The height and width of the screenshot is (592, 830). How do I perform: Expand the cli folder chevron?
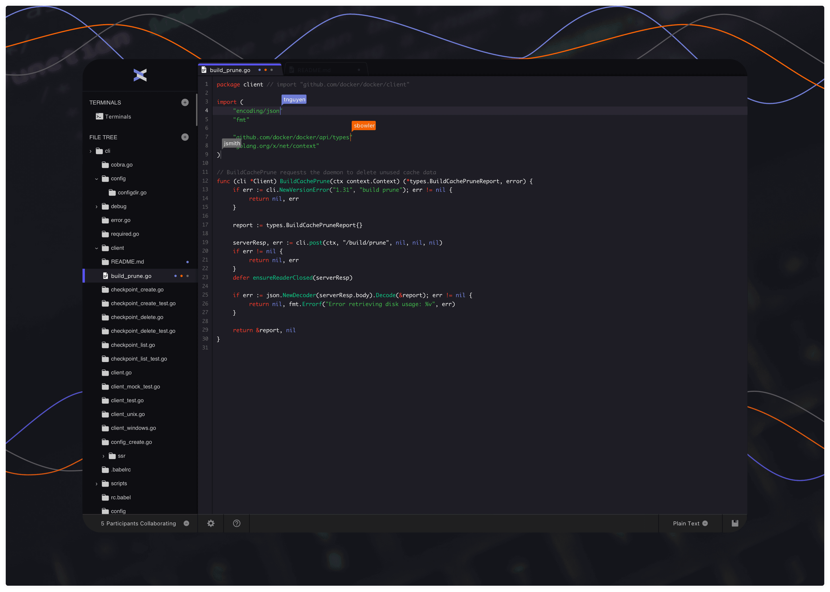tap(90, 151)
